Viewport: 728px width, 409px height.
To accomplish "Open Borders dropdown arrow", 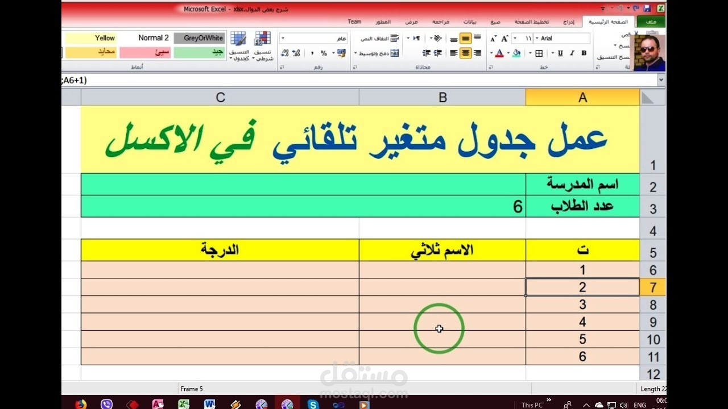I will point(530,53).
